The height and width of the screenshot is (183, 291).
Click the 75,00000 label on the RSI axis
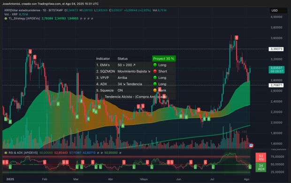(x=277, y=157)
